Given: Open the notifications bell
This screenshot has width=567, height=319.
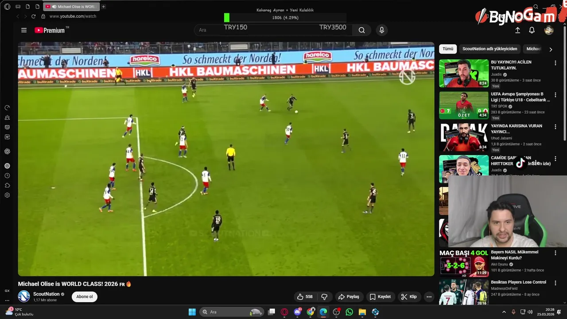Looking at the screenshot, I should (x=532, y=30).
